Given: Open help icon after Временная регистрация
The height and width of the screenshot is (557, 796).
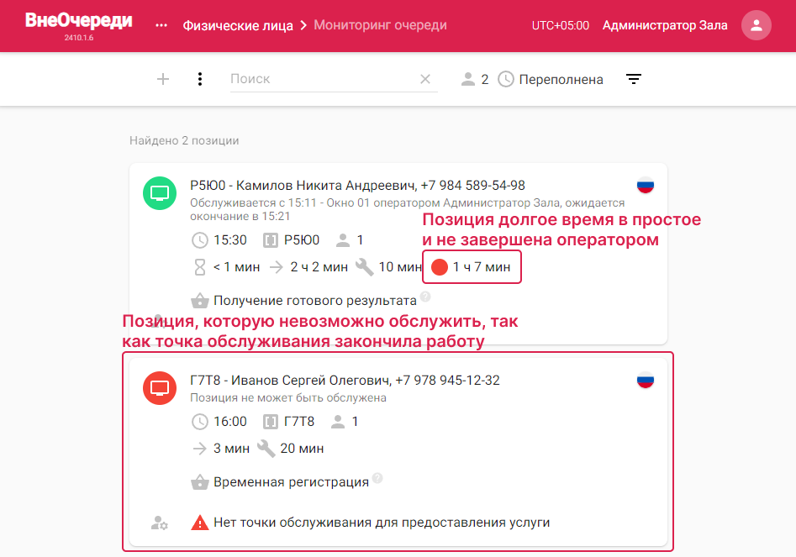Looking at the screenshot, I should (x=377, y=478).
